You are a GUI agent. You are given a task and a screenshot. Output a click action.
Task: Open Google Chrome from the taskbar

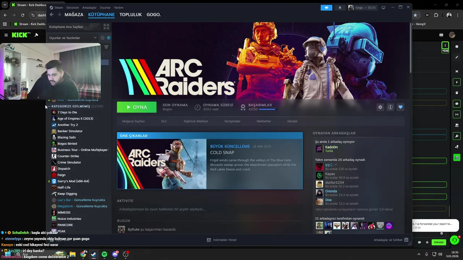click(83, 254)
